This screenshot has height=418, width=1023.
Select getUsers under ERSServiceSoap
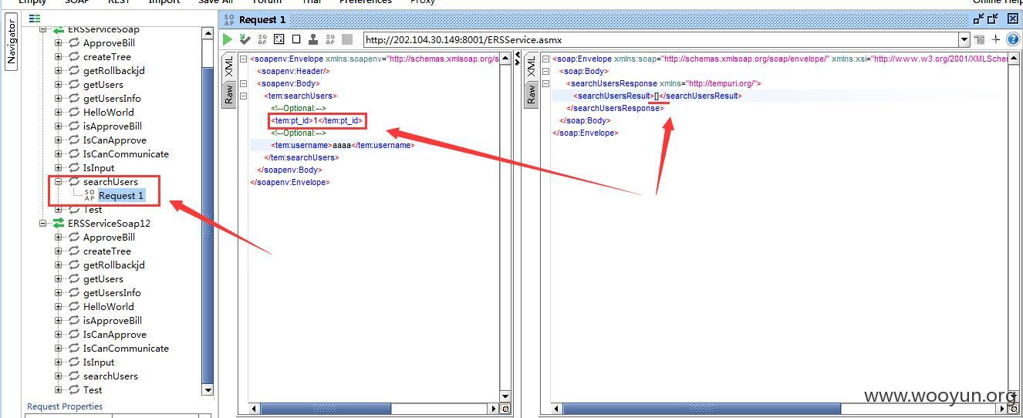pyautogui.click(x=103, y=85)
